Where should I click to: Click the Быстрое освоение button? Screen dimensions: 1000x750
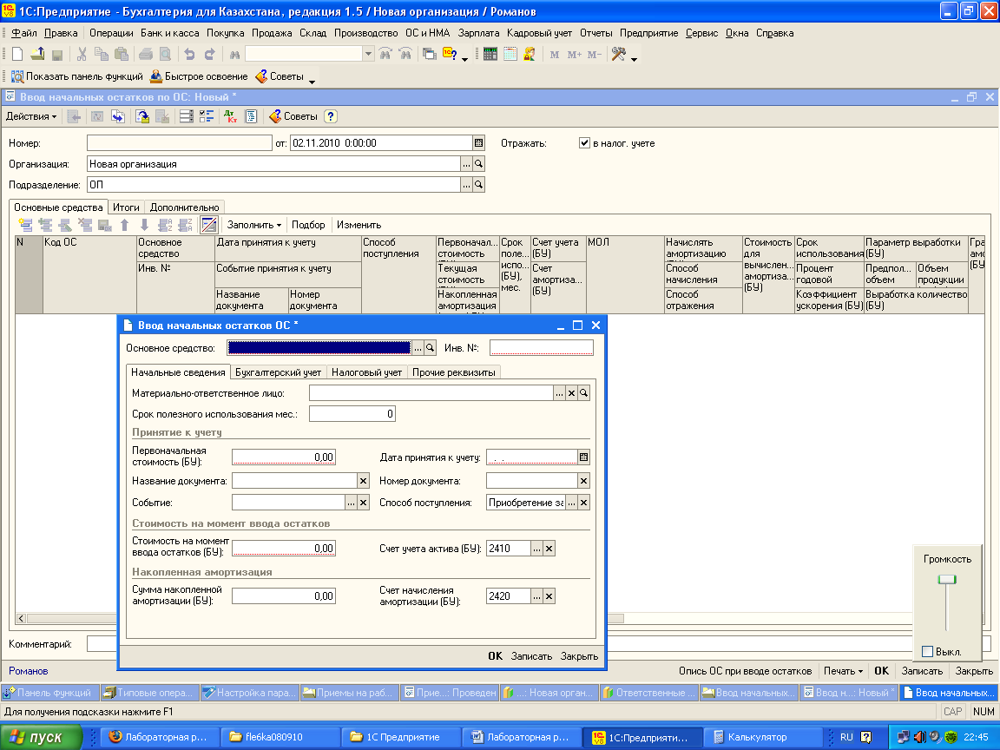pyautogui.click(x=199, y=76)
